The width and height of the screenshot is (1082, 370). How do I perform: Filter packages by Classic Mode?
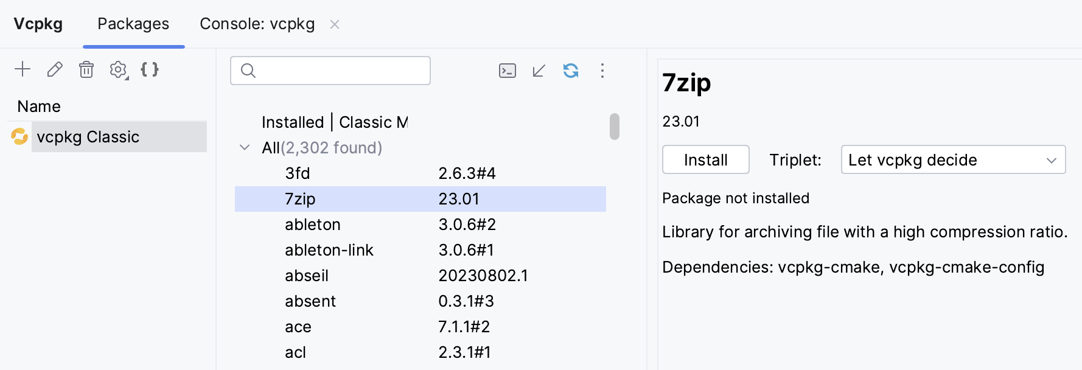pyautogui.click(x=374, y=122)
